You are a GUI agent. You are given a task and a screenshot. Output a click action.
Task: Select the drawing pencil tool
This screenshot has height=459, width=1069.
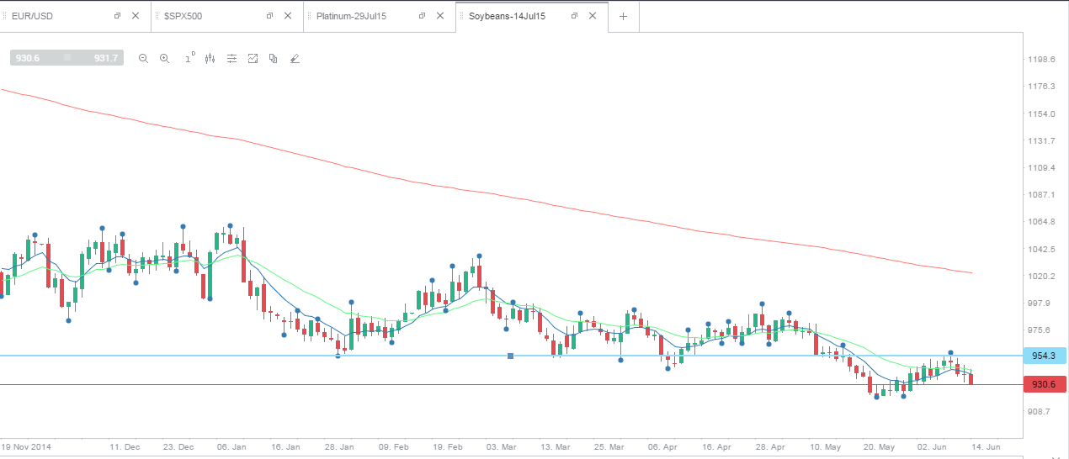click(295, 59)
